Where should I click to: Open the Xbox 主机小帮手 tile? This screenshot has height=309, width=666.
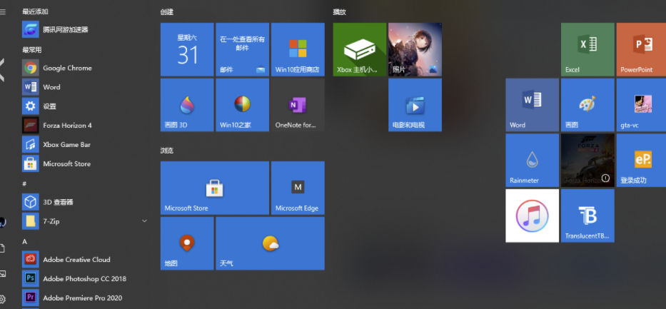coord(359,49)
